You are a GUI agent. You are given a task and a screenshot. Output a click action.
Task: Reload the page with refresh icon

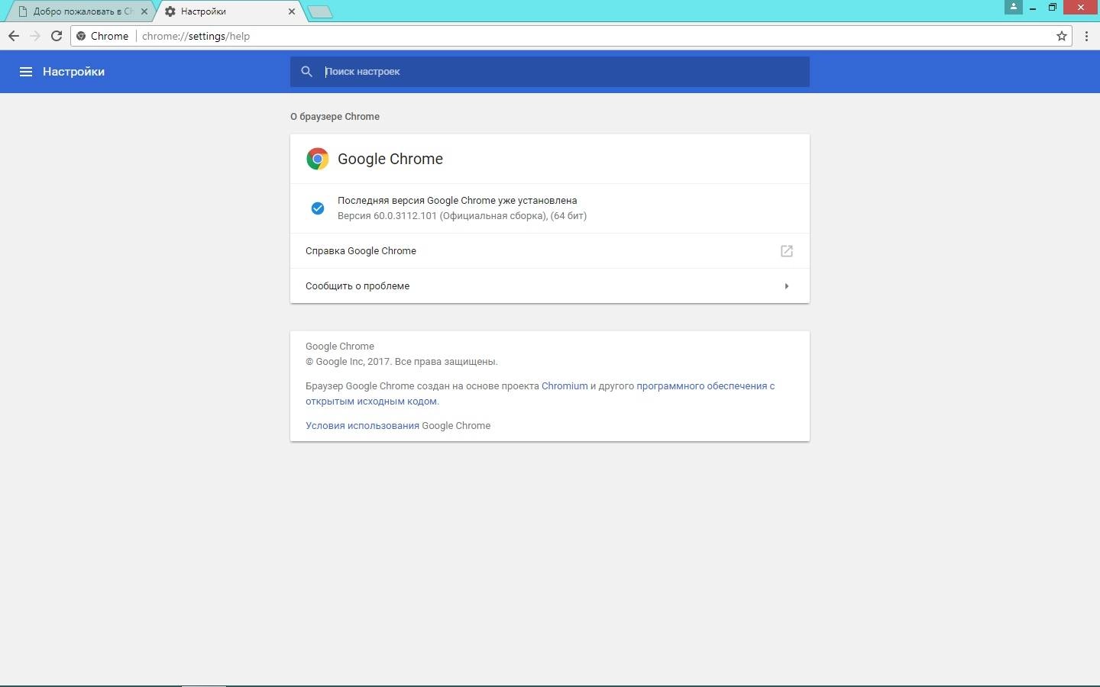(57, 36)
